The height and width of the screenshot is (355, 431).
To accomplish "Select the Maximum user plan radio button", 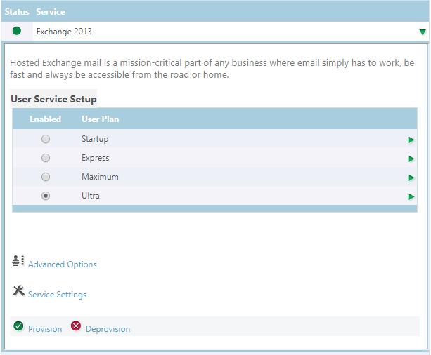I will (x=46, y=177).
